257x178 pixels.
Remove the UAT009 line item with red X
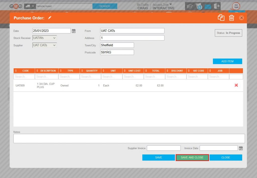[x=236, y=85]
